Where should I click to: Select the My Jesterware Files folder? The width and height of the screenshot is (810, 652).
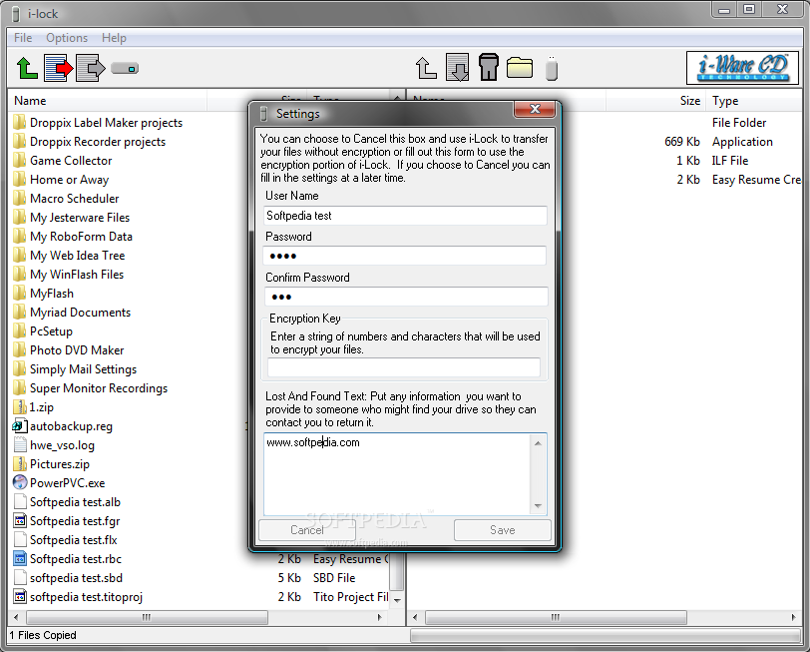coord(80,218)
